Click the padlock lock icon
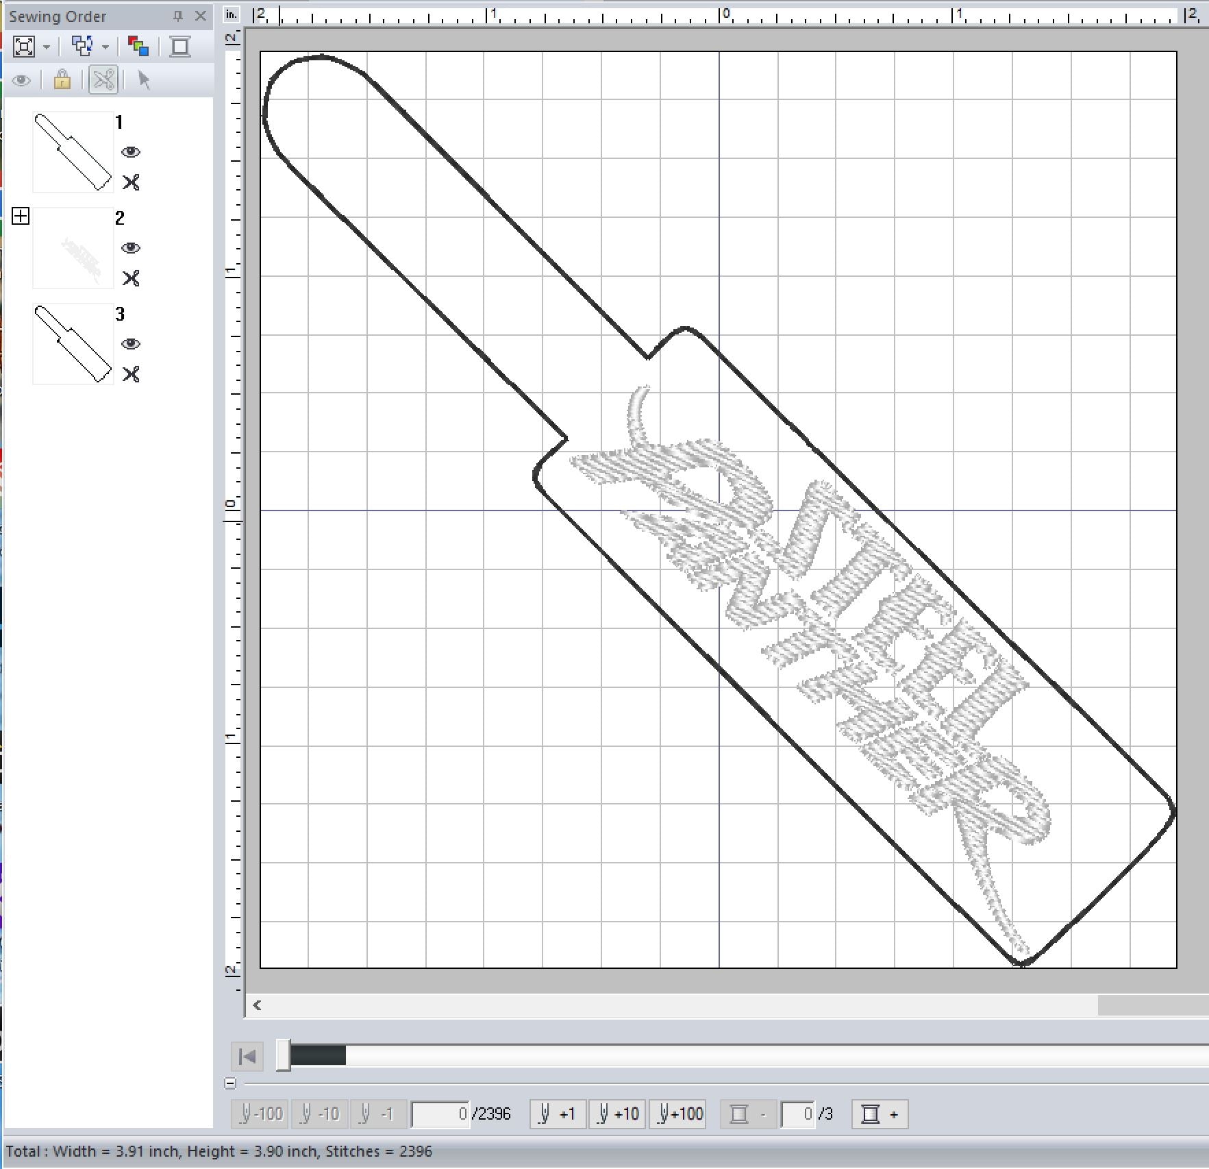 (62, 80)
